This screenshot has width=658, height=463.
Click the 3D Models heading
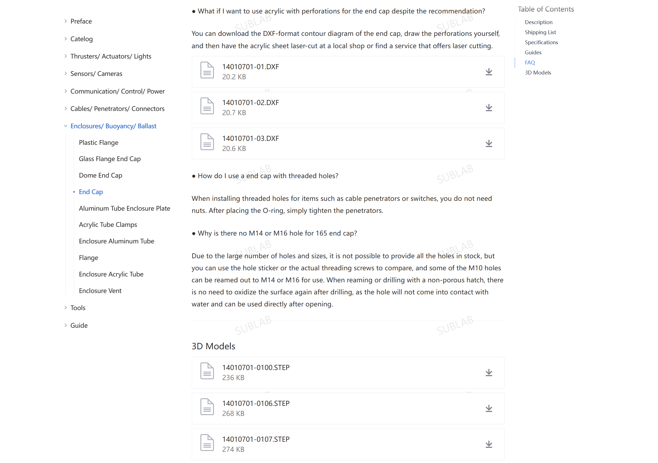213,346
